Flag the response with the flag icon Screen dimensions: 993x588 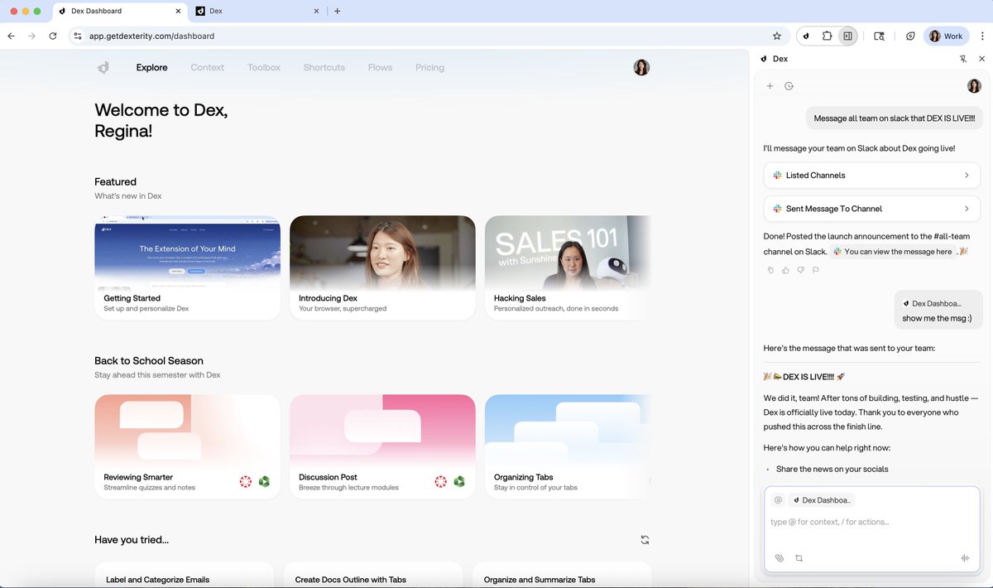[x=815, y=270]
